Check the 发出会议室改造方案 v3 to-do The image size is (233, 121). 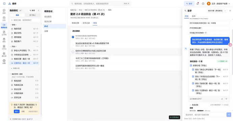point(73,44)
